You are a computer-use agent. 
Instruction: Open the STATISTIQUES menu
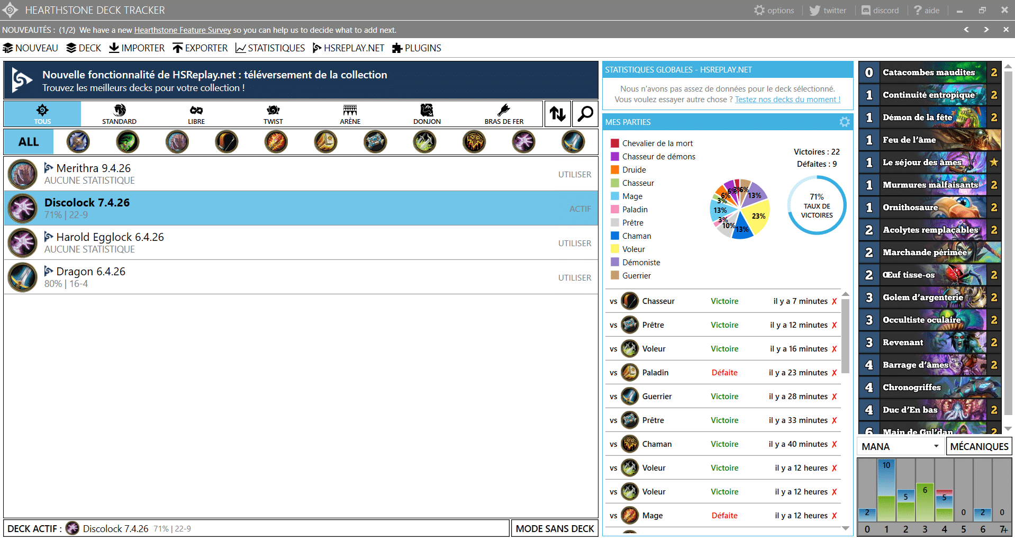point(270,48)
